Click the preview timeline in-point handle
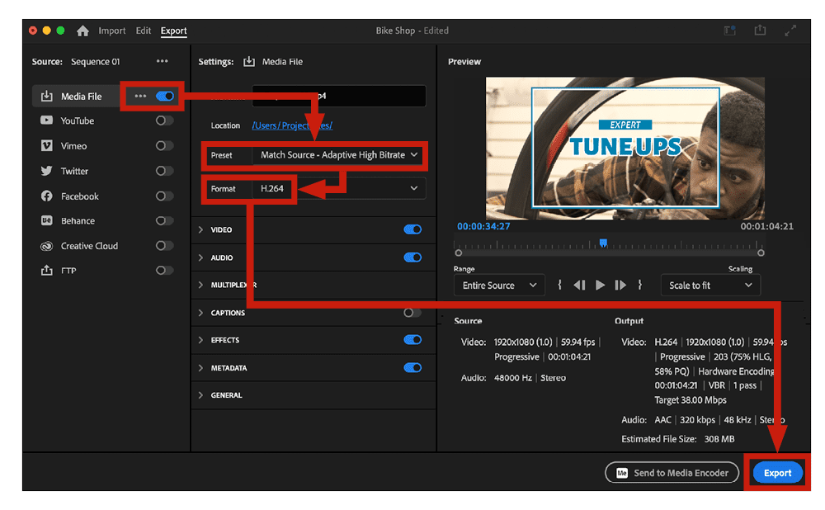Screen dimensions: 825x510 [458, 253]
